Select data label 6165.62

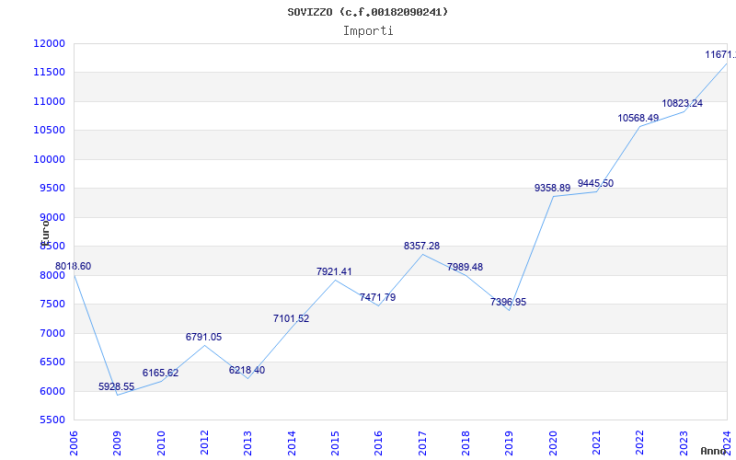coord(160,374)
